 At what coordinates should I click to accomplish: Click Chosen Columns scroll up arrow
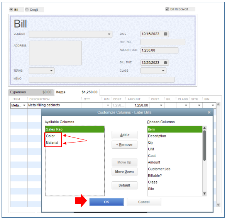(205, 128)
